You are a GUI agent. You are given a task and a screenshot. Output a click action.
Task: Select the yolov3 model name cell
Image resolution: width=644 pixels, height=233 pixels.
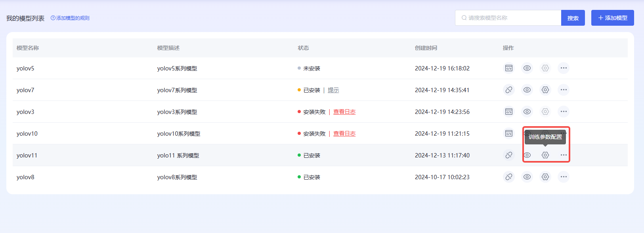click(25, 112)
